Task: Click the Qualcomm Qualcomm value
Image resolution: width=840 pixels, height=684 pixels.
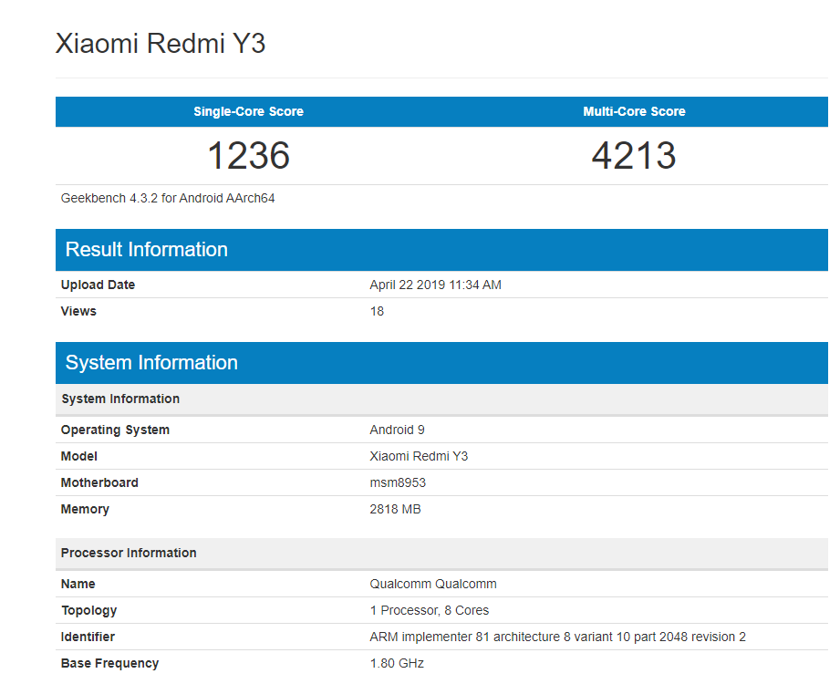Action: tap(433, 584)
